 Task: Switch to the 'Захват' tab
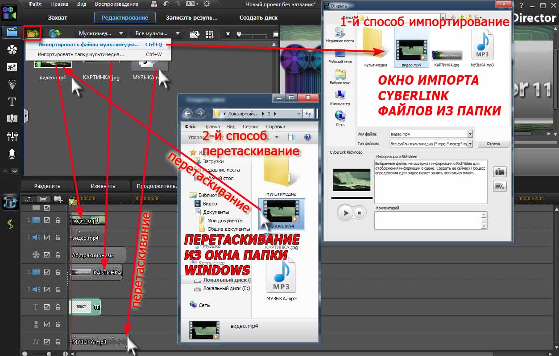58,18
